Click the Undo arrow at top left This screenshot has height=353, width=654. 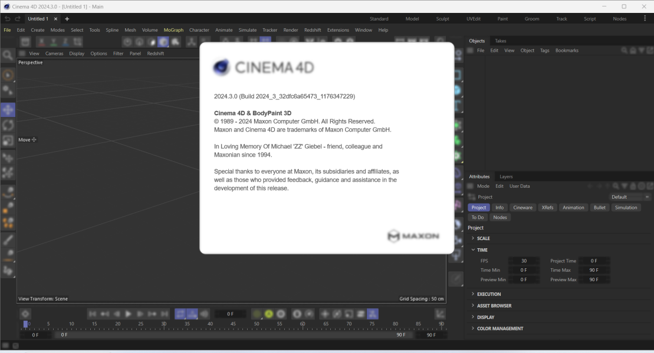[8, 19]
